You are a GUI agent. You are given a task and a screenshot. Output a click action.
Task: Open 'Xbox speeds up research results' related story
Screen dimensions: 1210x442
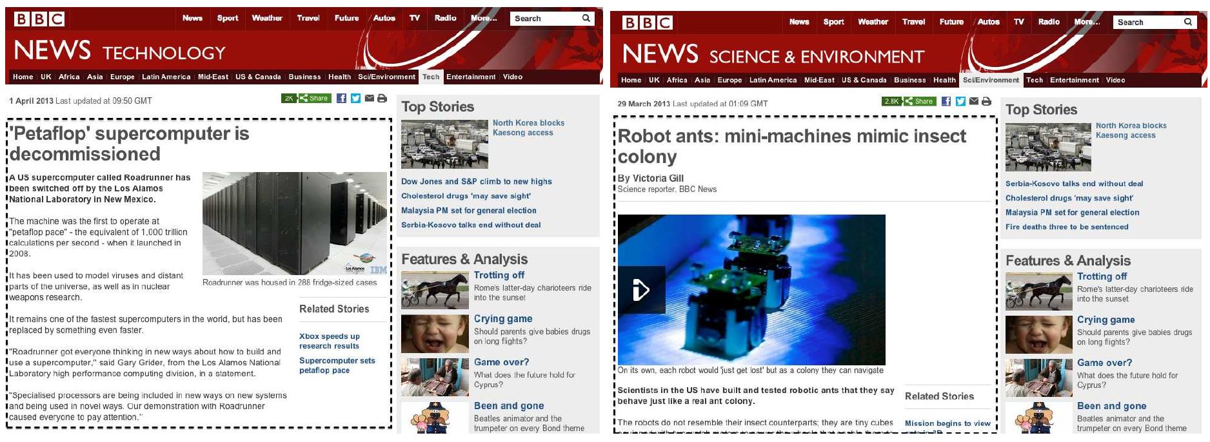pyautogui.click(x=330, y=341)
